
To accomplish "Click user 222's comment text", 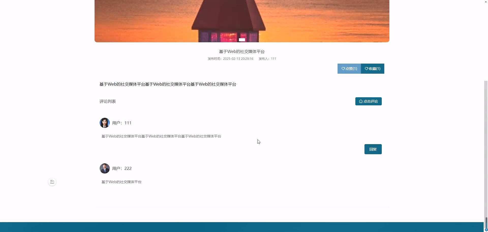I will [x=121, y=182].
